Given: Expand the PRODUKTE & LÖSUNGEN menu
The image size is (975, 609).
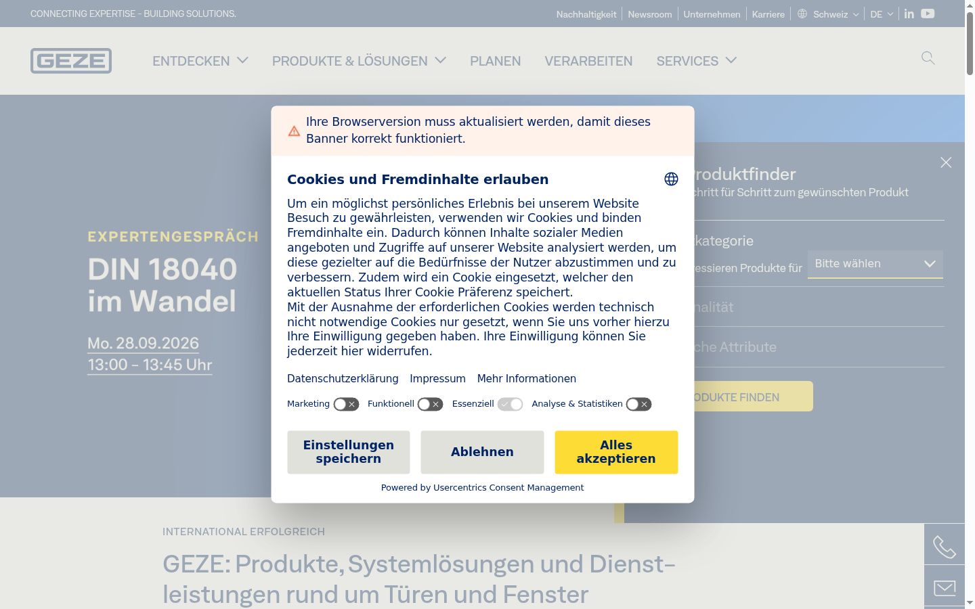Looking at the screenshot, I should (x=359, y=61).
